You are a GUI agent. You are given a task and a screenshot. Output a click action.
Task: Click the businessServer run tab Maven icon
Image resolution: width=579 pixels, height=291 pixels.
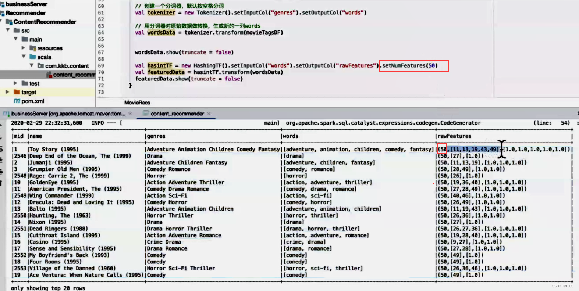pos(6,114)
